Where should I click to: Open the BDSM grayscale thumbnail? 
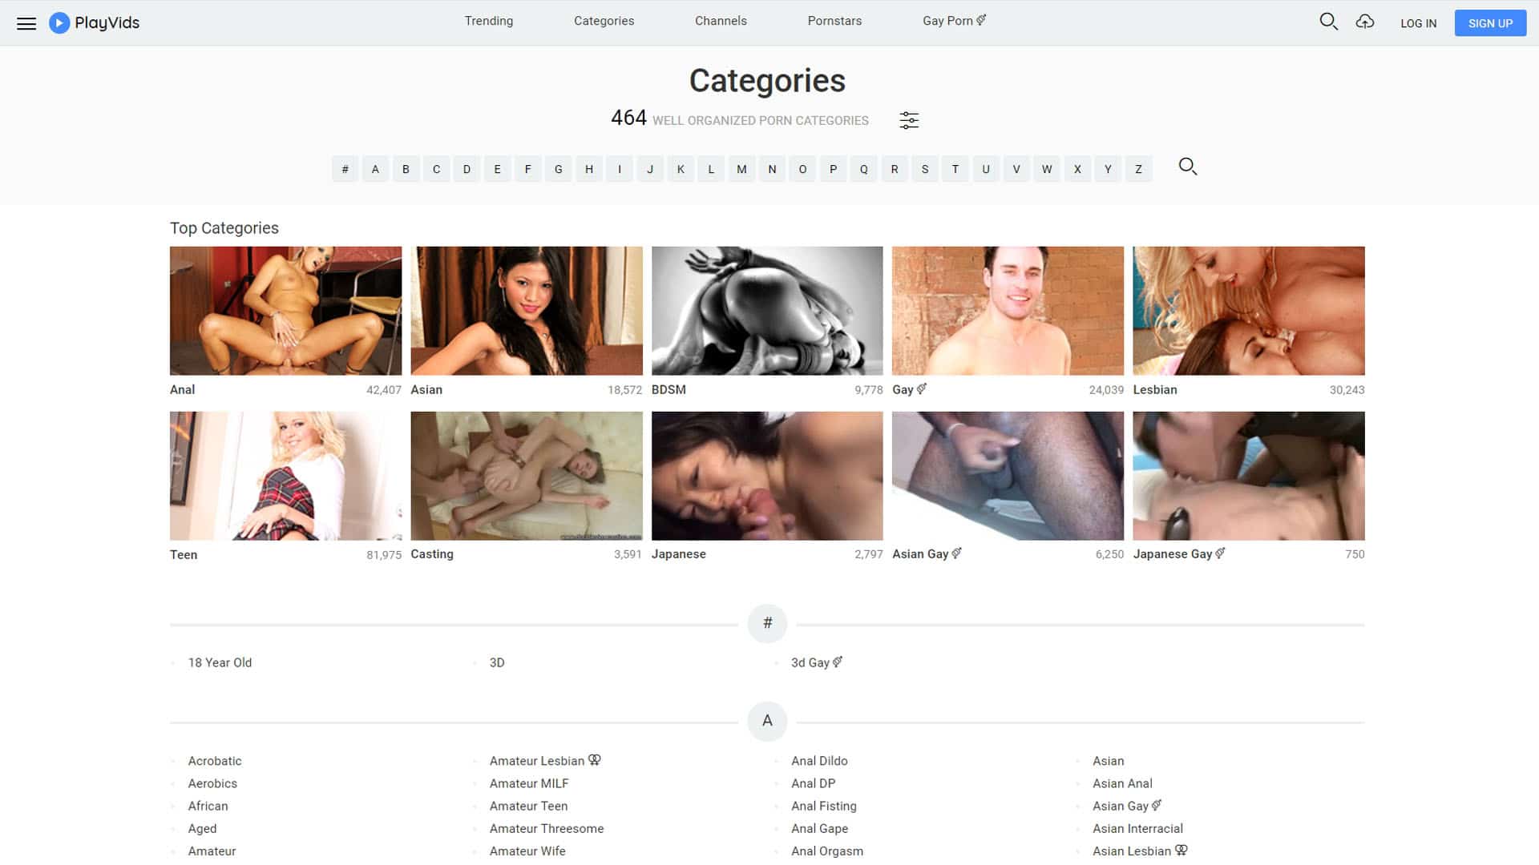tap(766, 311)
